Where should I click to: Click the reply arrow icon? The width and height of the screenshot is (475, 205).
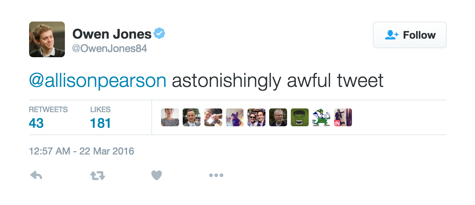coord(36,175)
